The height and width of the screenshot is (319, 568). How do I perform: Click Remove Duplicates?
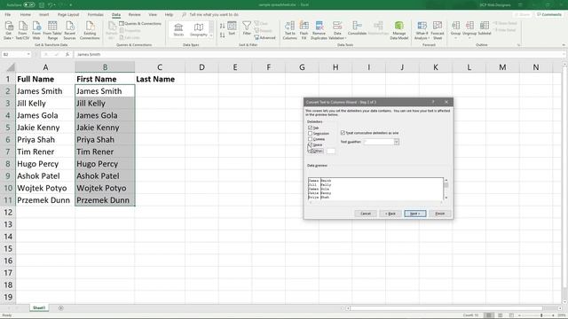tap(319, 30)
